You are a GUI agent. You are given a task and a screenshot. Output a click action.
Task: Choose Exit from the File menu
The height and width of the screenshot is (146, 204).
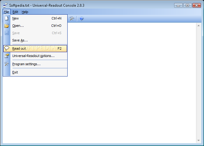[35, 72]
